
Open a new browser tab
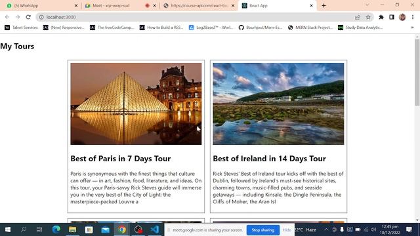tap(324, 5)
